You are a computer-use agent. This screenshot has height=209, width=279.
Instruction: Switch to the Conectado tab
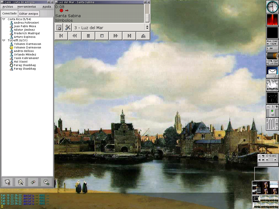click(x=10, y=13)
